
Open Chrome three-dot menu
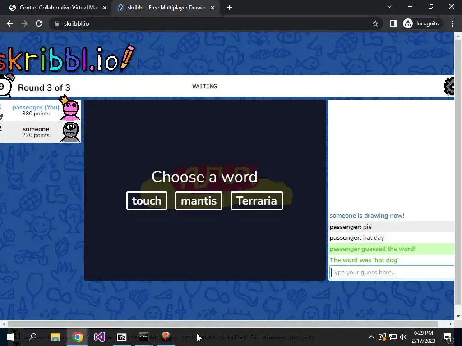[452, 23]
